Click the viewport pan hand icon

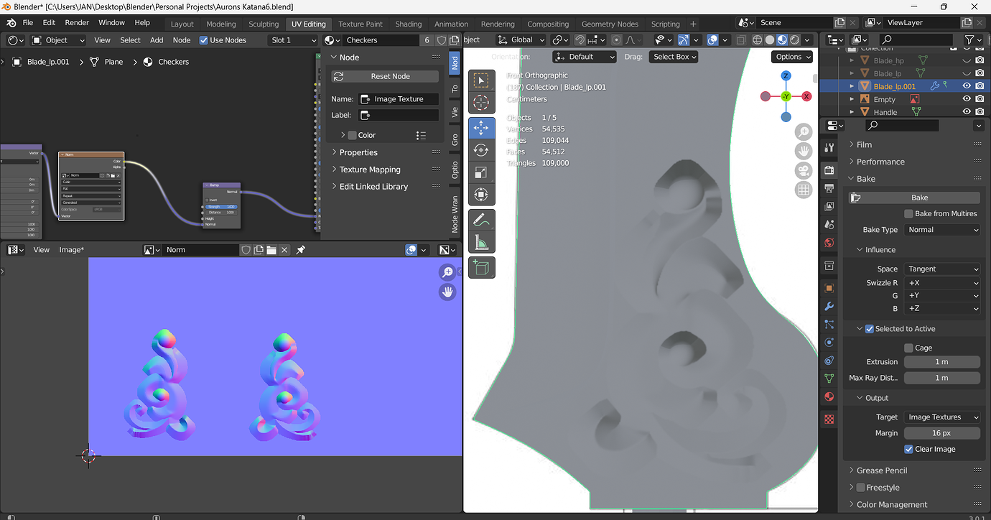coord(803,152)
